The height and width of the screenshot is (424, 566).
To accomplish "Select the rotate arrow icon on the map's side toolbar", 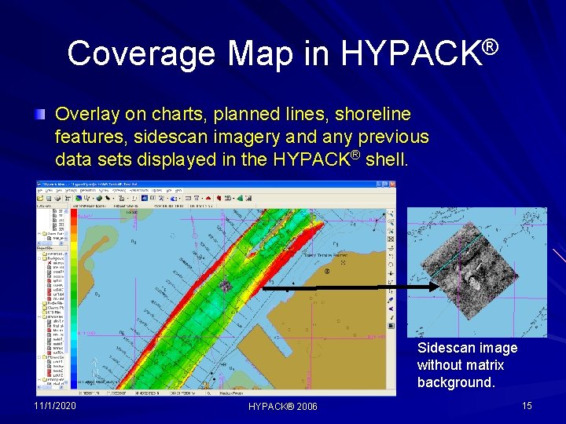I will coord(391,264).
